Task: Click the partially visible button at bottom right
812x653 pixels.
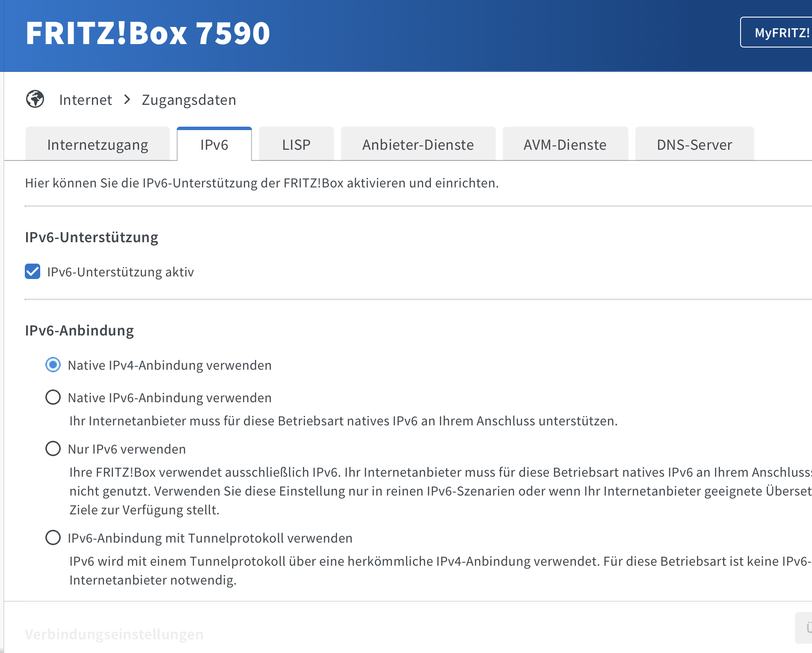Action: 803,627
